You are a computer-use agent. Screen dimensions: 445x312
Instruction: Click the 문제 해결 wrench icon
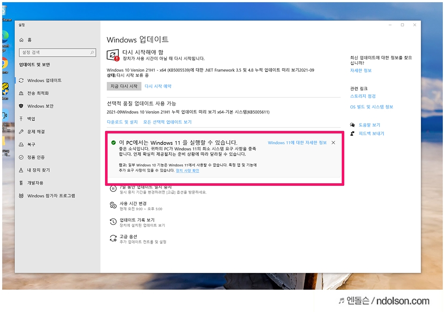click(x=21, y=132)
